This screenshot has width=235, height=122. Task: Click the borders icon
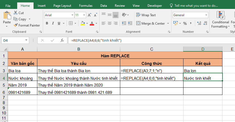point(71,24)
